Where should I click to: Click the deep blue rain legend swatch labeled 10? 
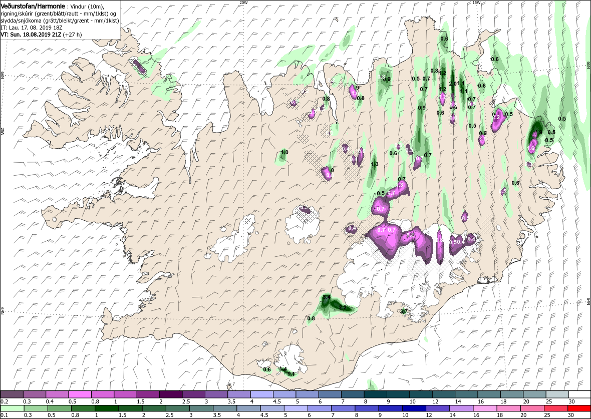point(414,408)
